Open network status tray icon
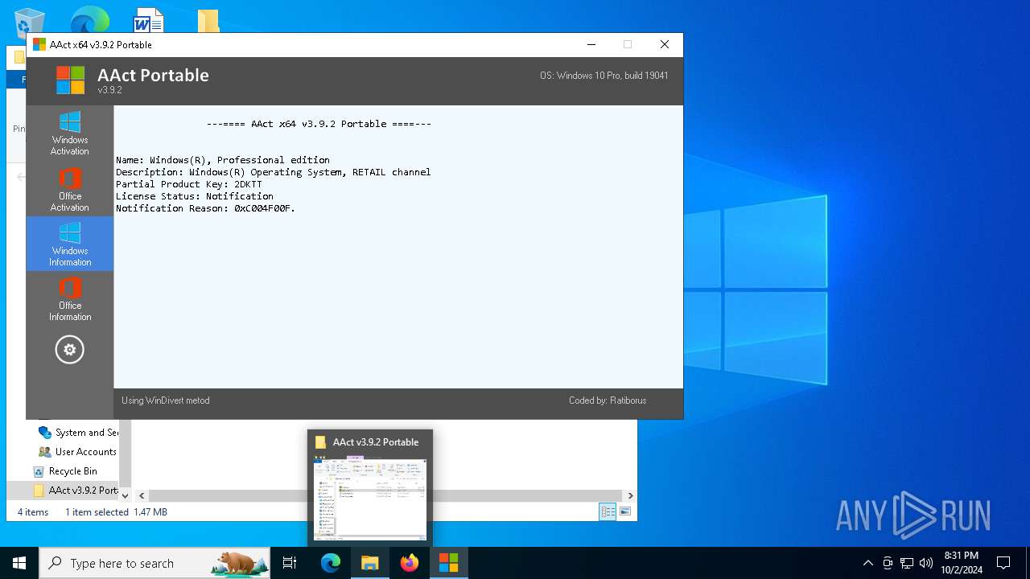This screenshot has width=1030, height=579. click(907, 563)
